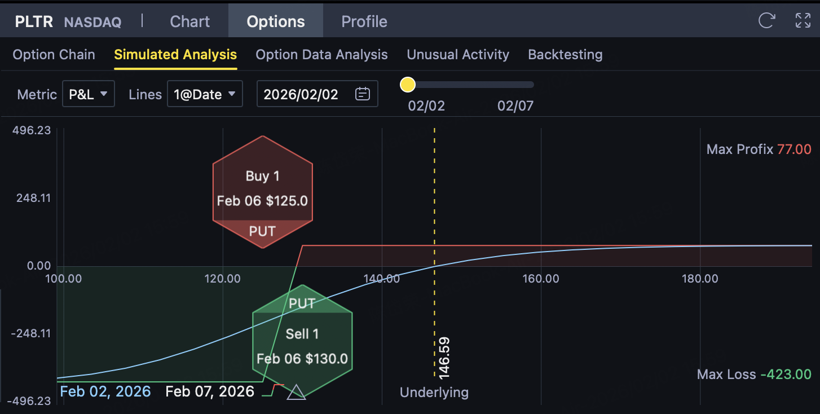Click the Simulated Analysis tab
The height and width of the screenshot is (414, 820).
(175, 55)
